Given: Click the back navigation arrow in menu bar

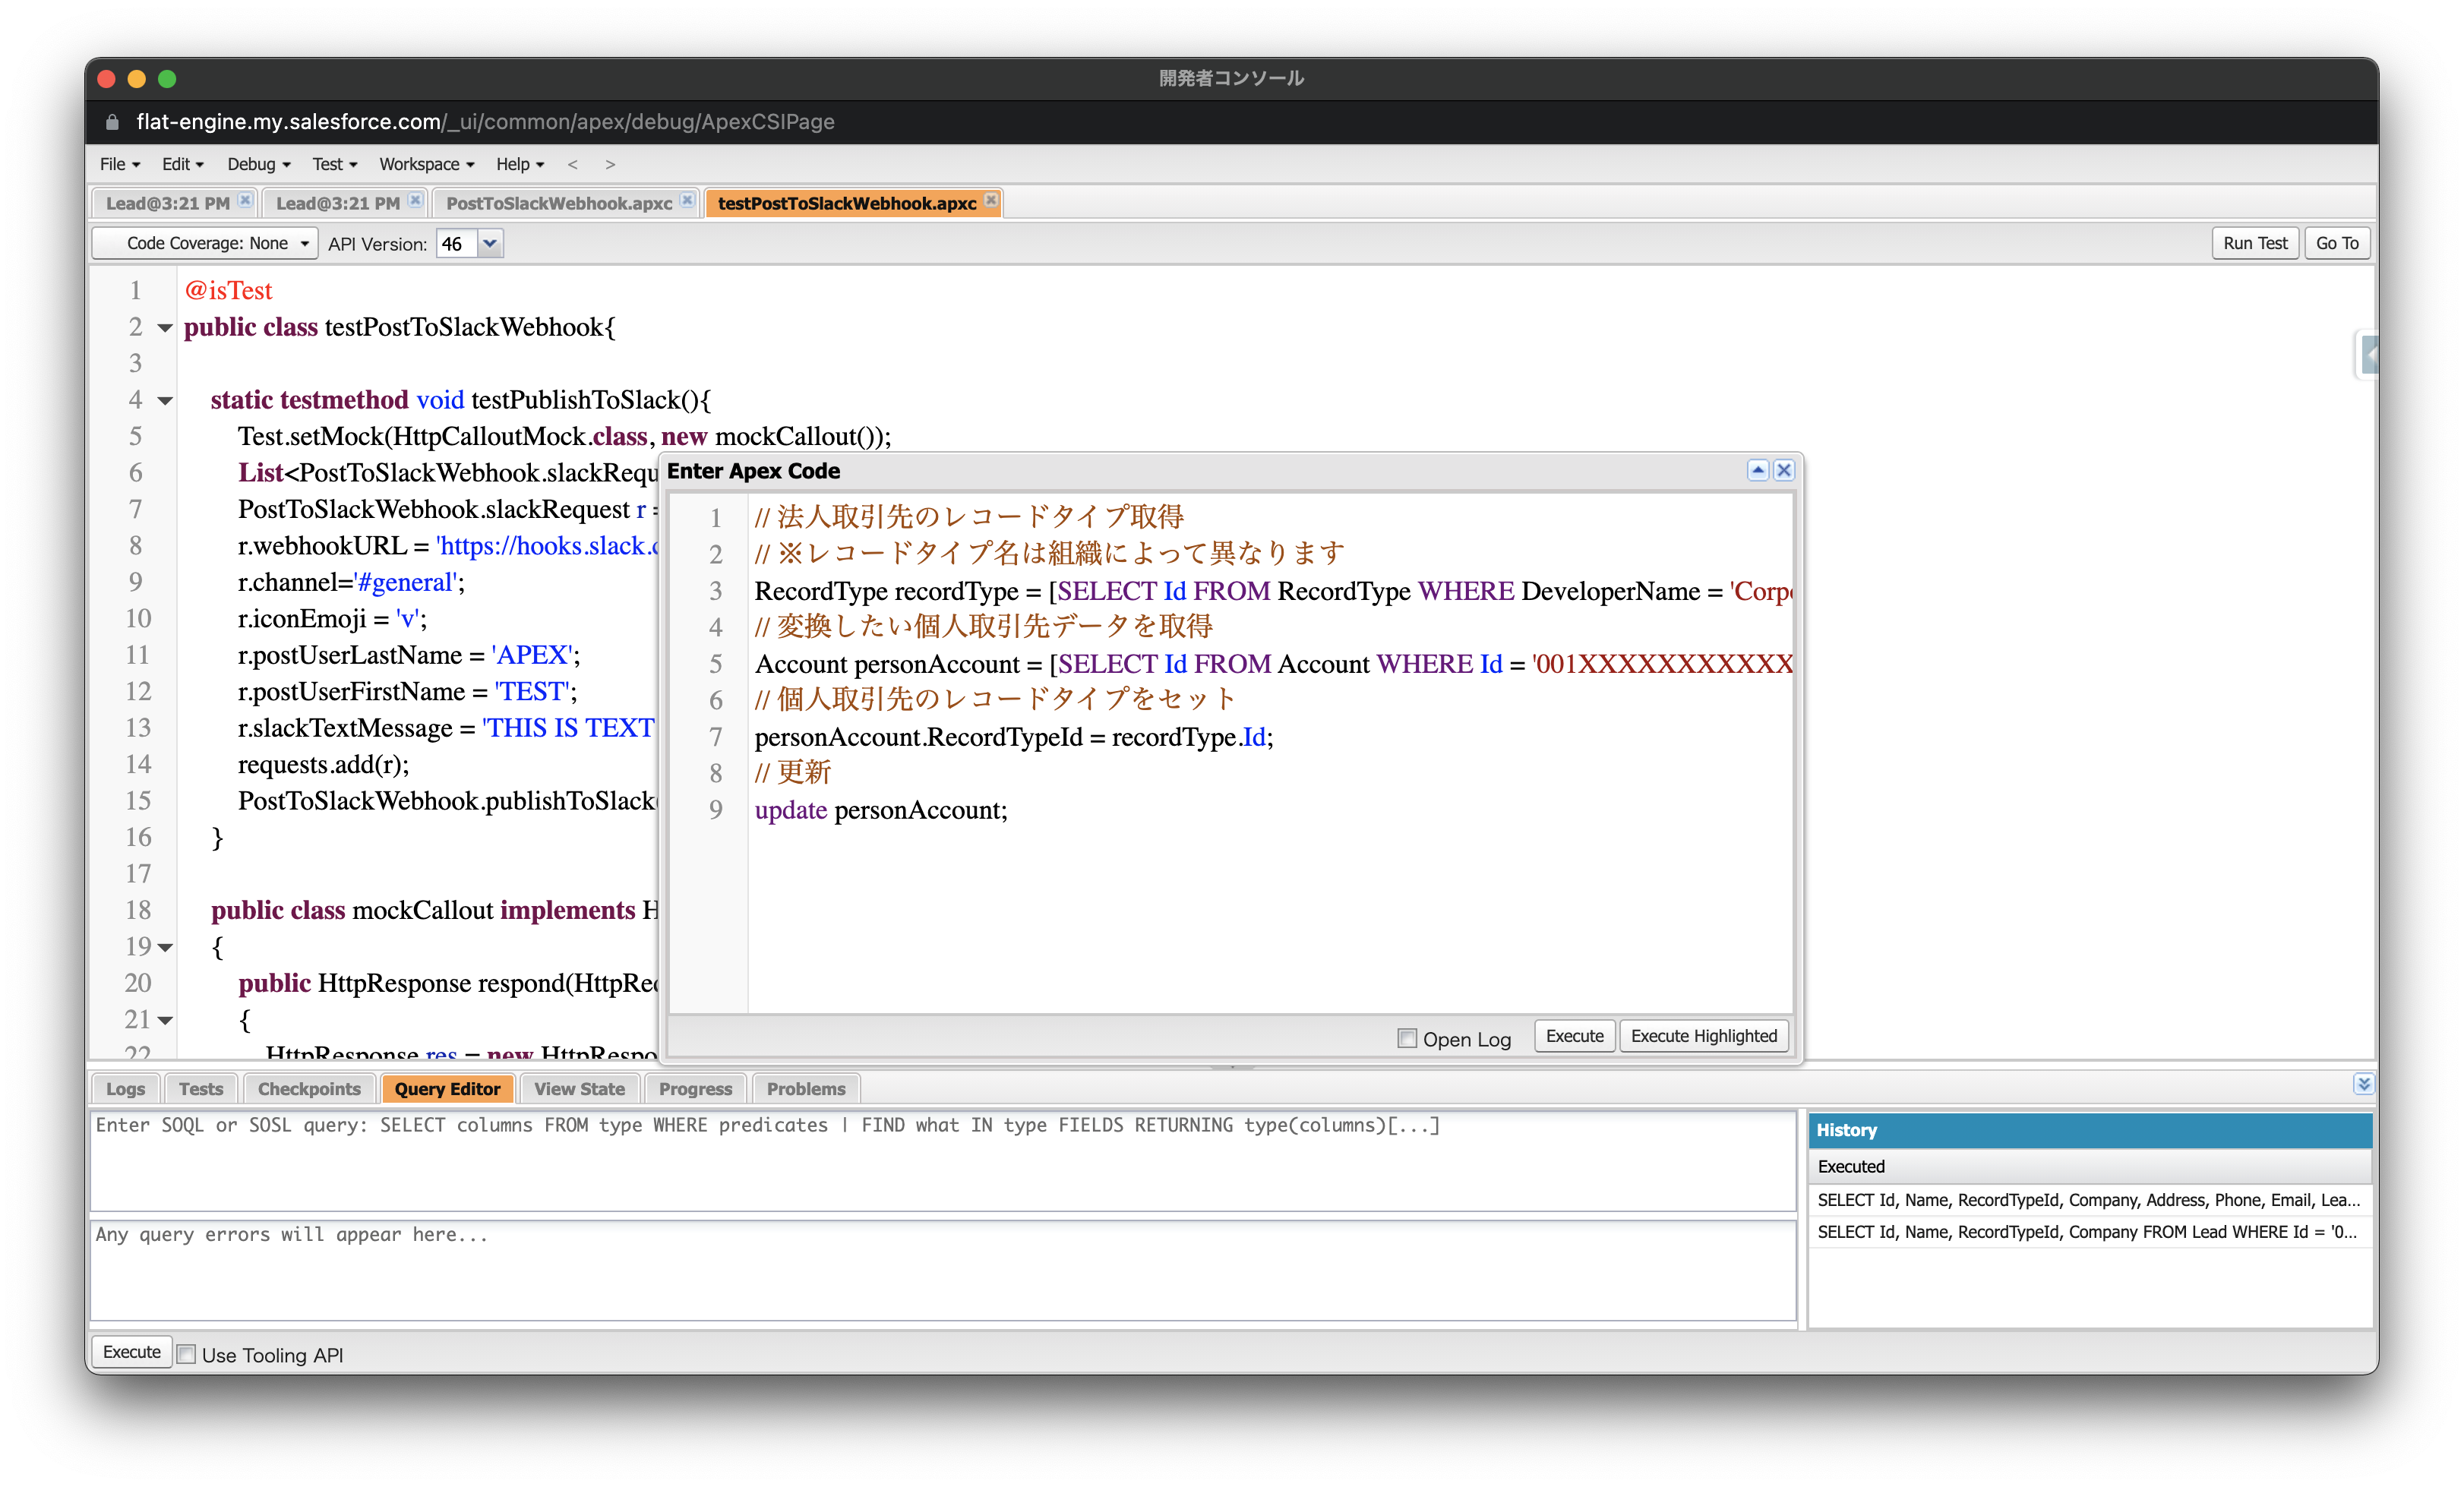Looking at the screenshot, I should point(573,164).
